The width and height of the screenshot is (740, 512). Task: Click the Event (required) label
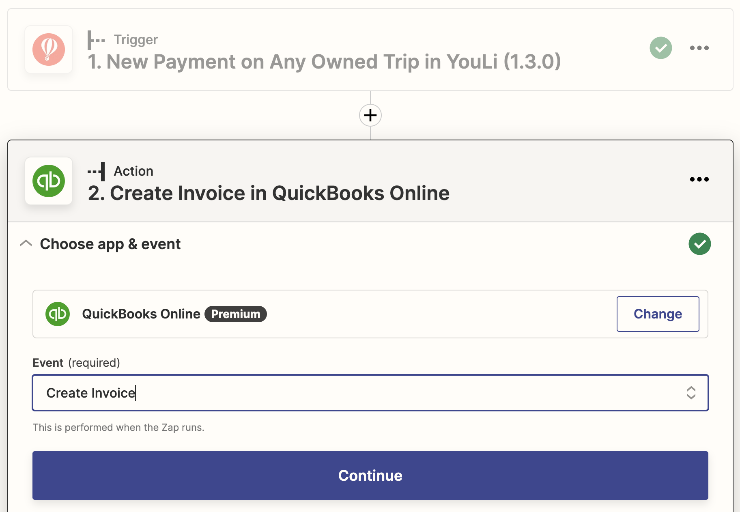(76, 363)
